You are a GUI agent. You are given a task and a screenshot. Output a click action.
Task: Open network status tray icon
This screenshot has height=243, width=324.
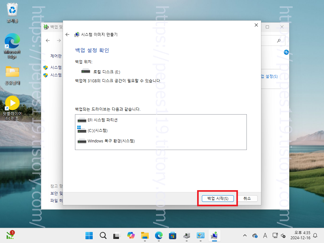275,235
